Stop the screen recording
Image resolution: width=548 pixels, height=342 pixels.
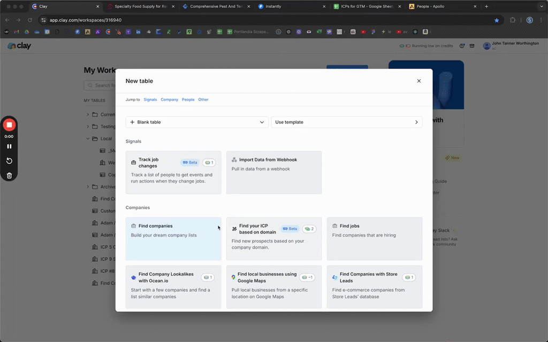click(x=9, y=125)
